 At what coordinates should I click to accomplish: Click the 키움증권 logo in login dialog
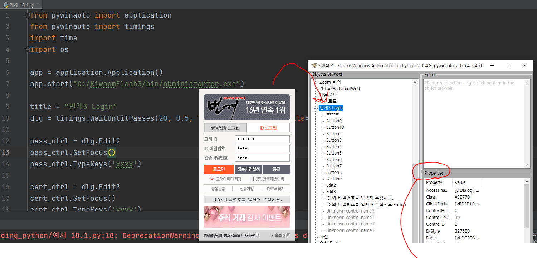coord(280,235)
